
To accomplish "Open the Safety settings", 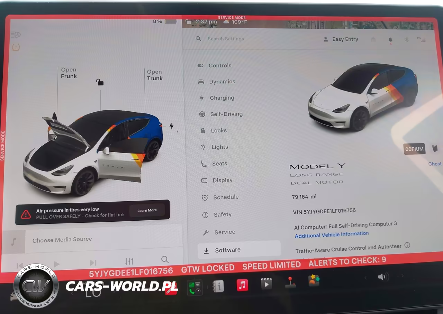I will point(217,215).
